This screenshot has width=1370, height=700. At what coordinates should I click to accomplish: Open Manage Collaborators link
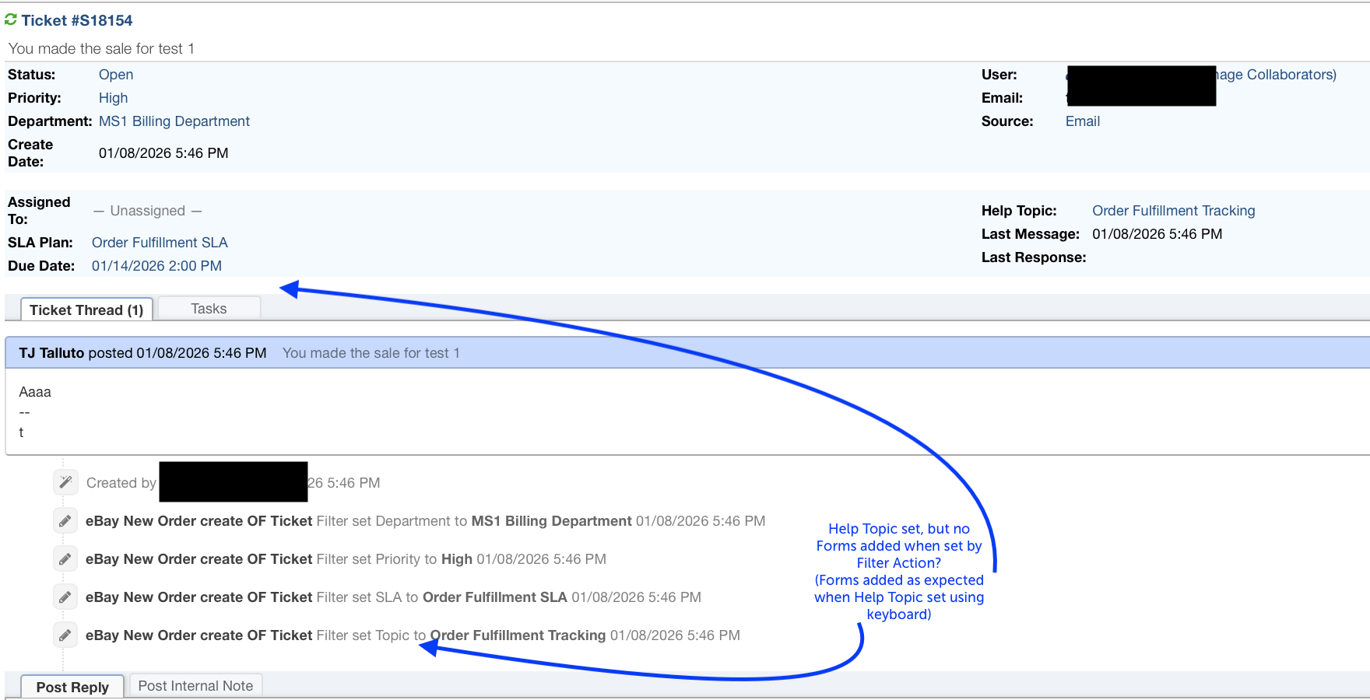pyautogui.click(x=1277, y=75)
